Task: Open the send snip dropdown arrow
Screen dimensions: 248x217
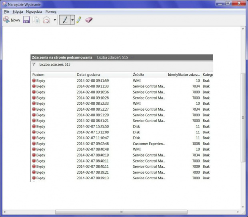Action: click(55, 20)
